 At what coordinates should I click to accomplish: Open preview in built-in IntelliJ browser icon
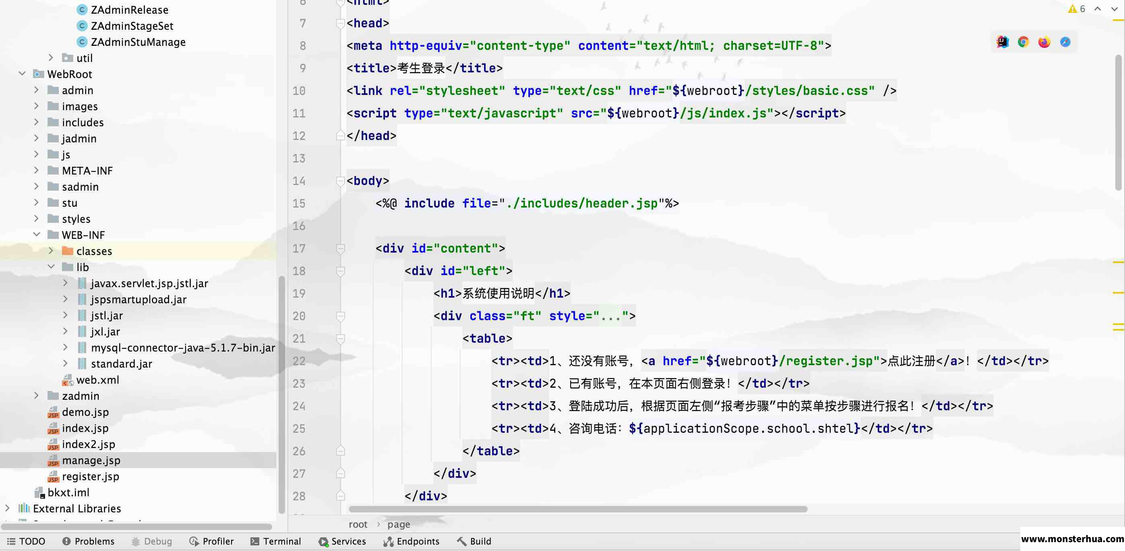[x=1002, y=42]
